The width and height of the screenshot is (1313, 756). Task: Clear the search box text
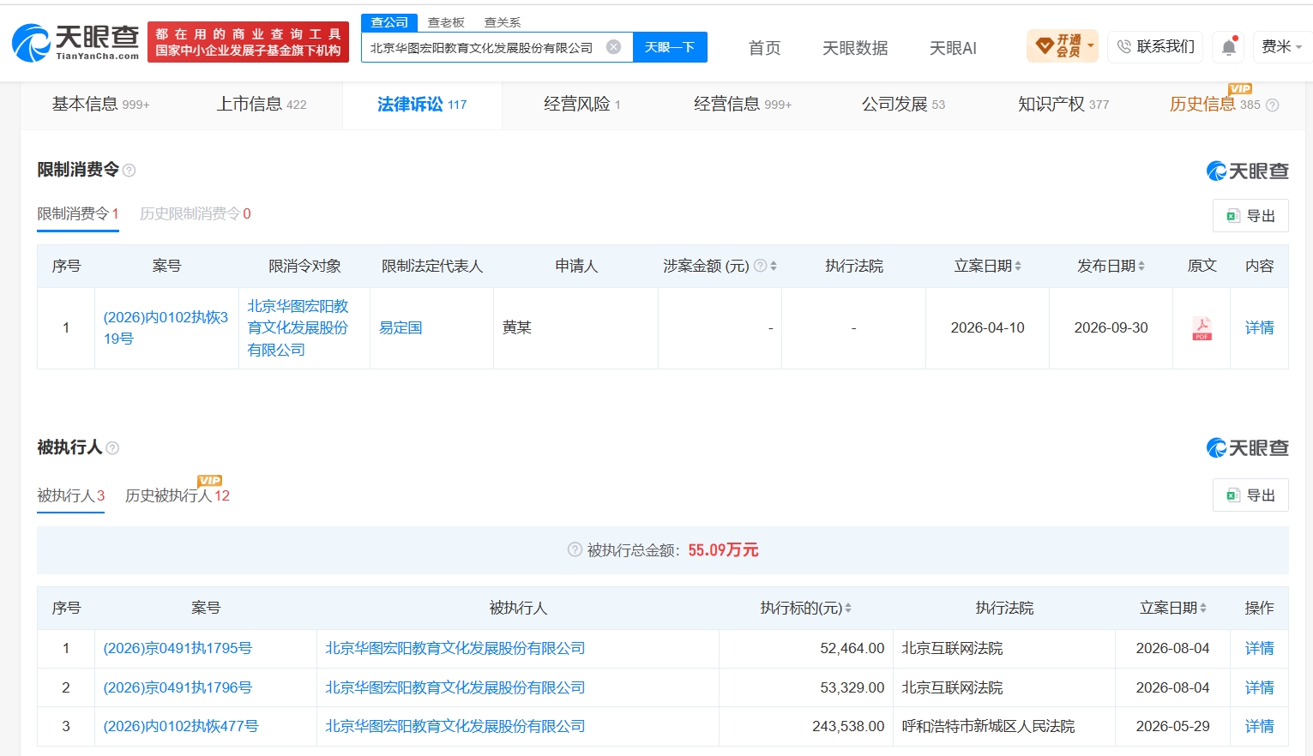point(614,47)
